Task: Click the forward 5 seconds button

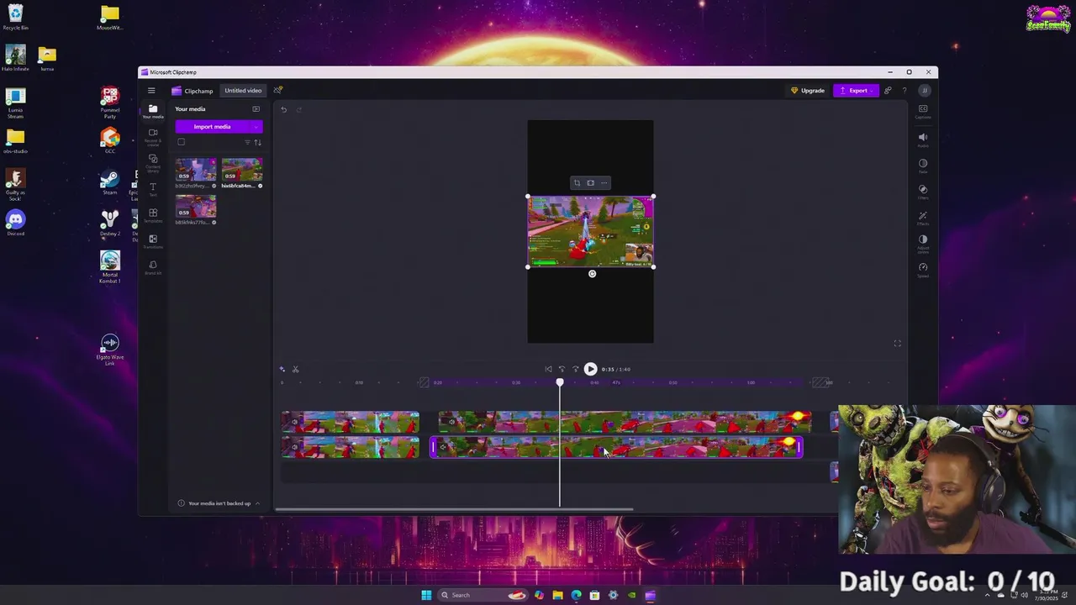Action: point(576,369)
